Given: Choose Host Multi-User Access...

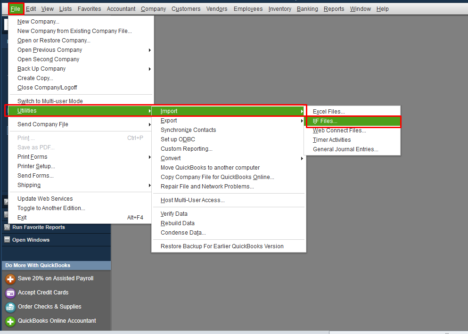Looking at the screenshot, I should 229,200.
